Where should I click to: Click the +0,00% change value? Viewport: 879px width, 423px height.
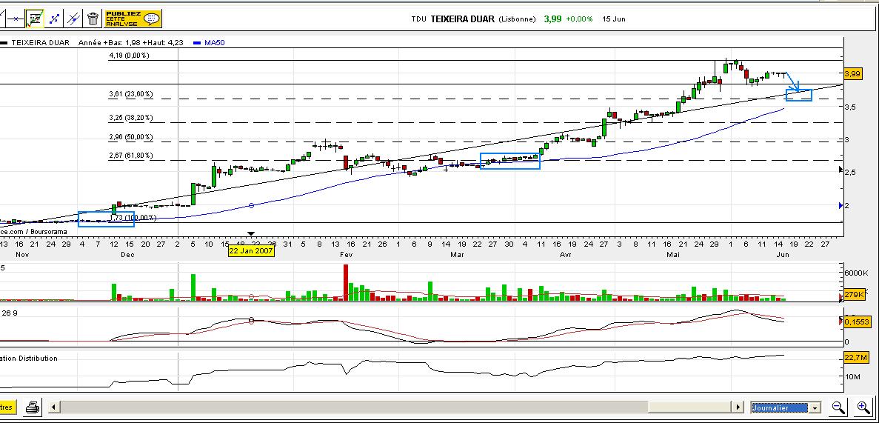[x=579, y=19]
